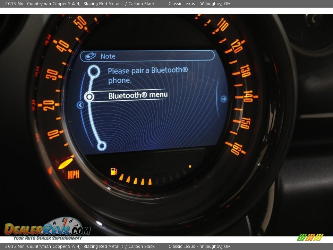Click the Note header title
The height and width of the screenshot is (250, 333).
(x=108, y=56)
